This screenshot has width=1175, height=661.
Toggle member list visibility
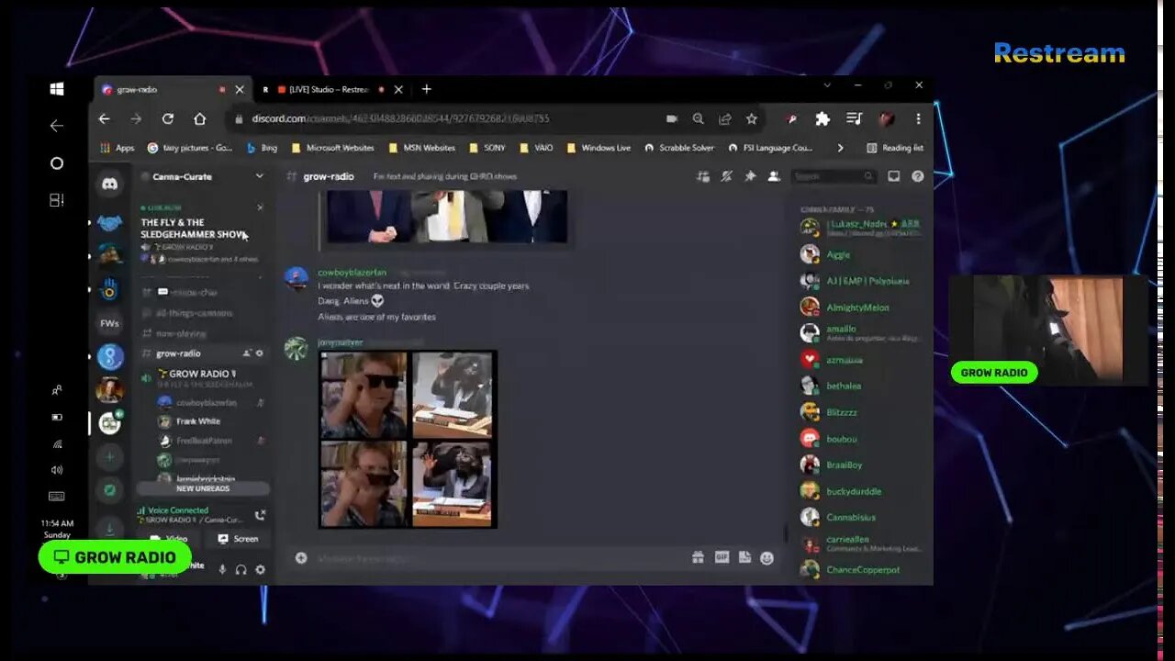click(773, 176)
